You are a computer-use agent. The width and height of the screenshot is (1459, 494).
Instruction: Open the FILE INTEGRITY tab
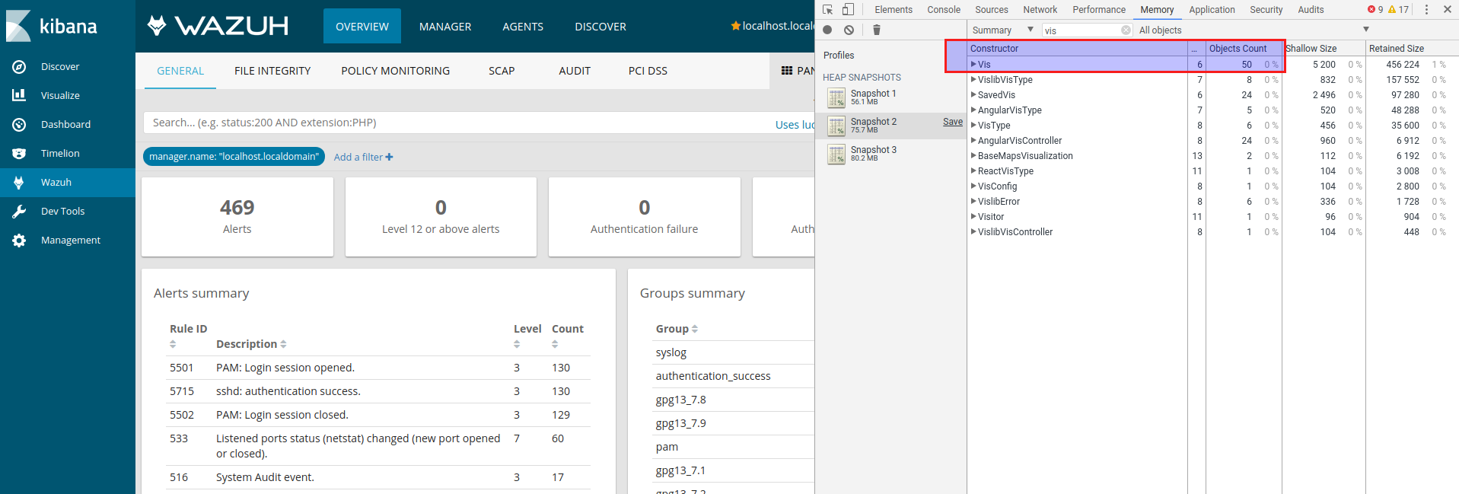pyautogui.click(x=272, y=71)
